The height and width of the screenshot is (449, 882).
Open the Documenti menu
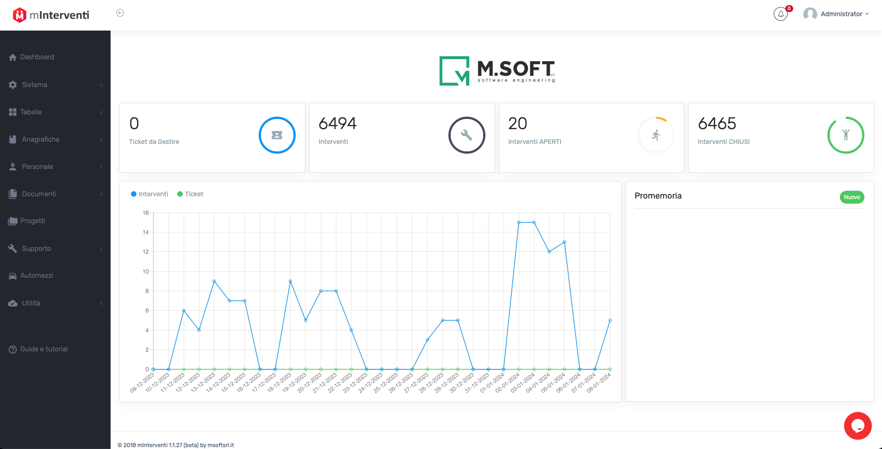(39, 194)
